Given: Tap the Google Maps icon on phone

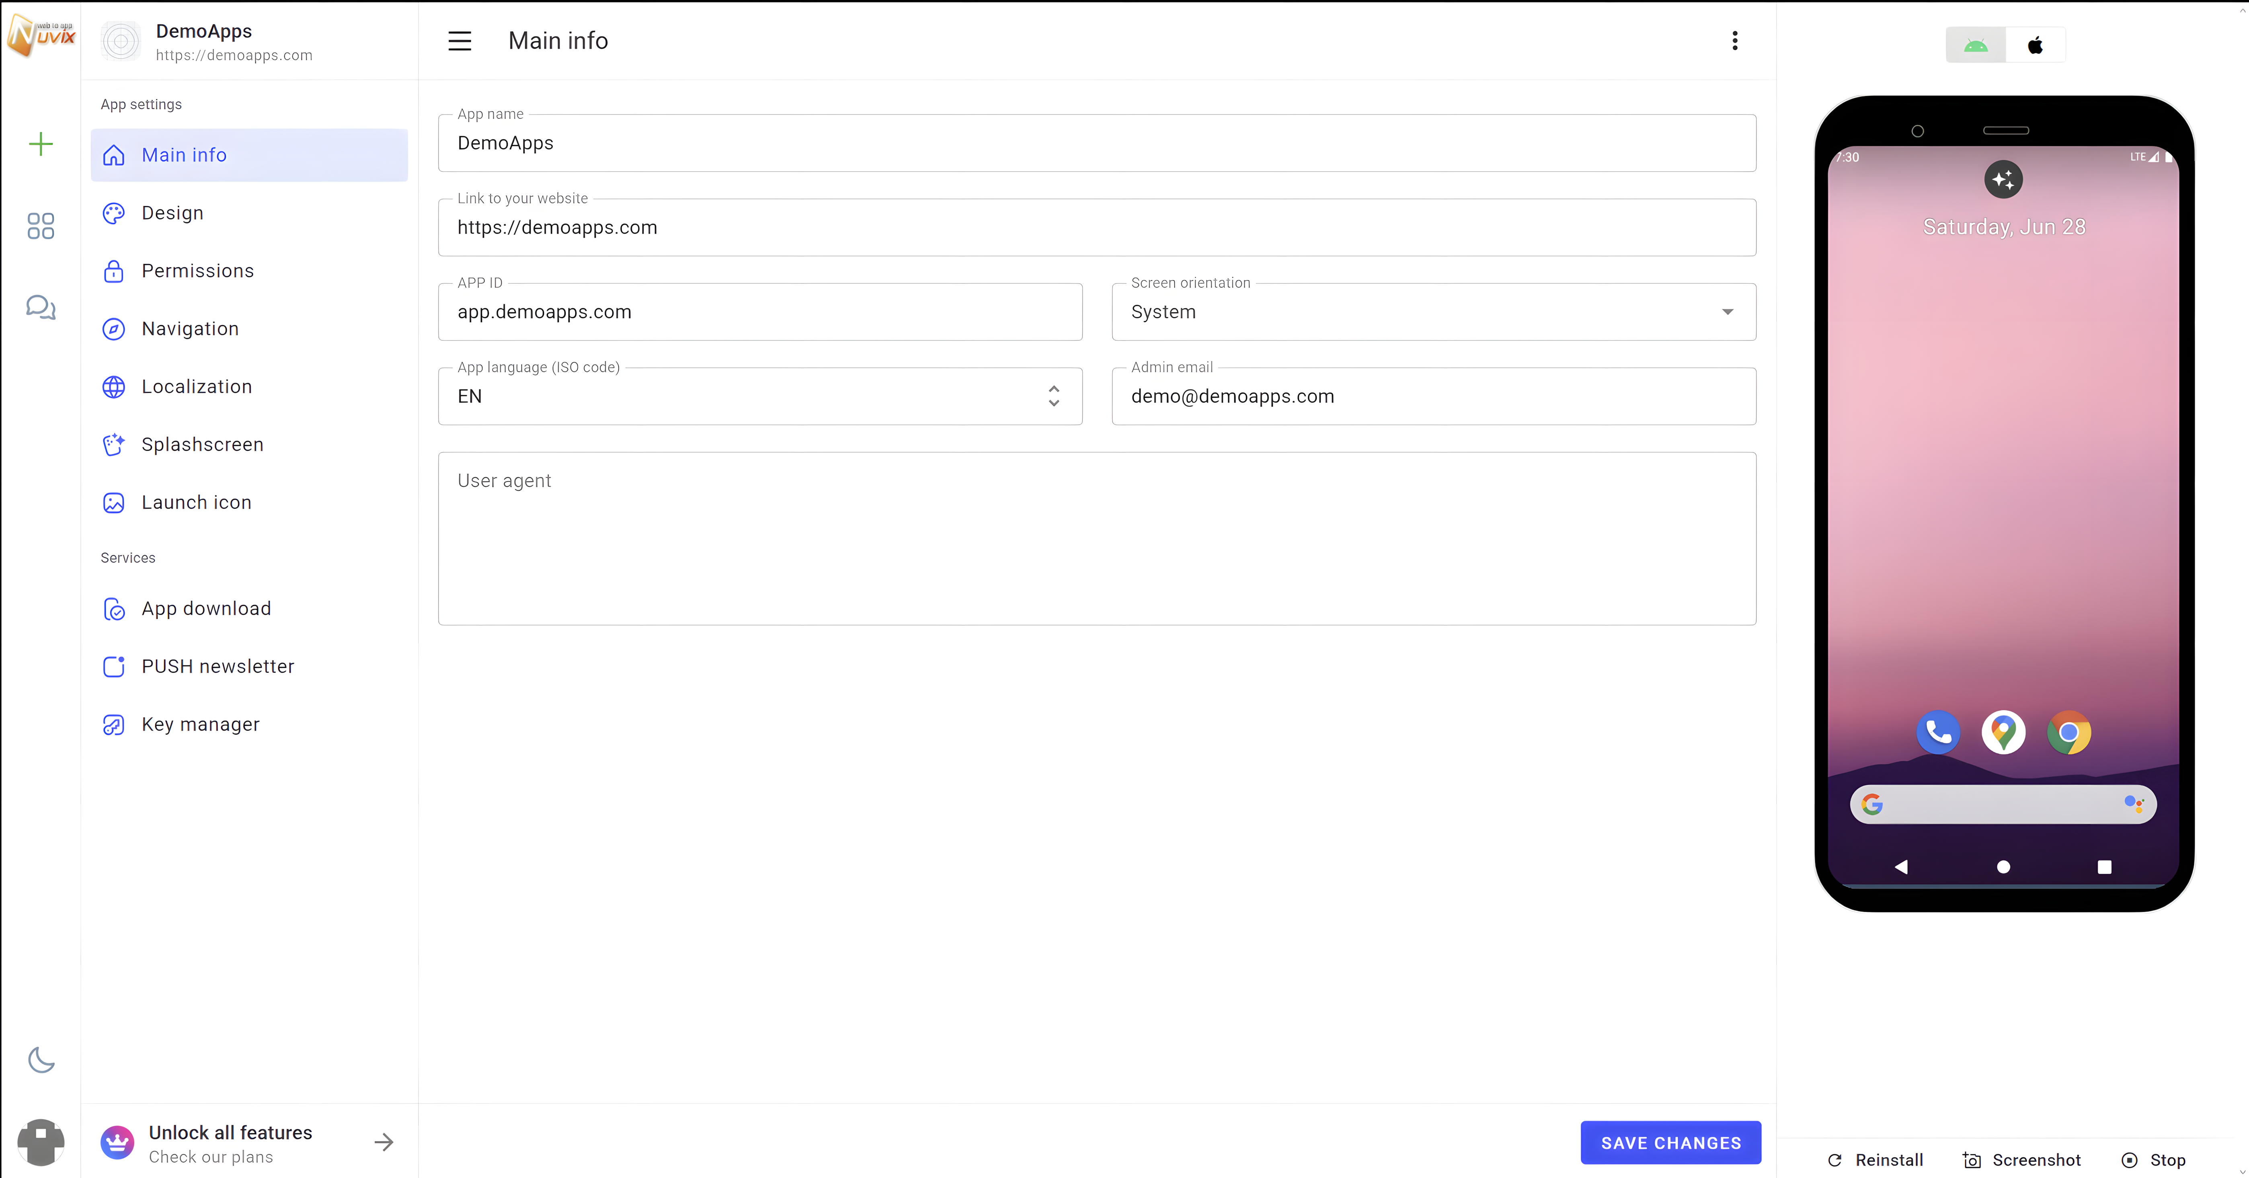Looking at the screenshot, I should tap(2003, 733).
